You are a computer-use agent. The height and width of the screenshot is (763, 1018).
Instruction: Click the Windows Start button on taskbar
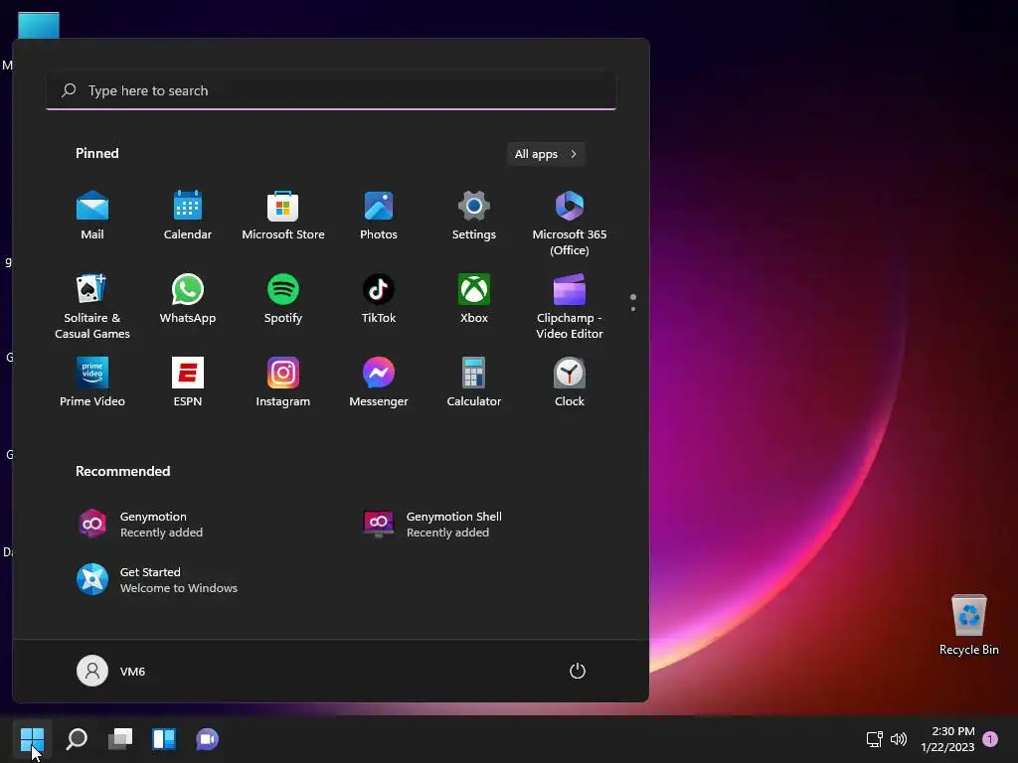(x=32, y=739)
